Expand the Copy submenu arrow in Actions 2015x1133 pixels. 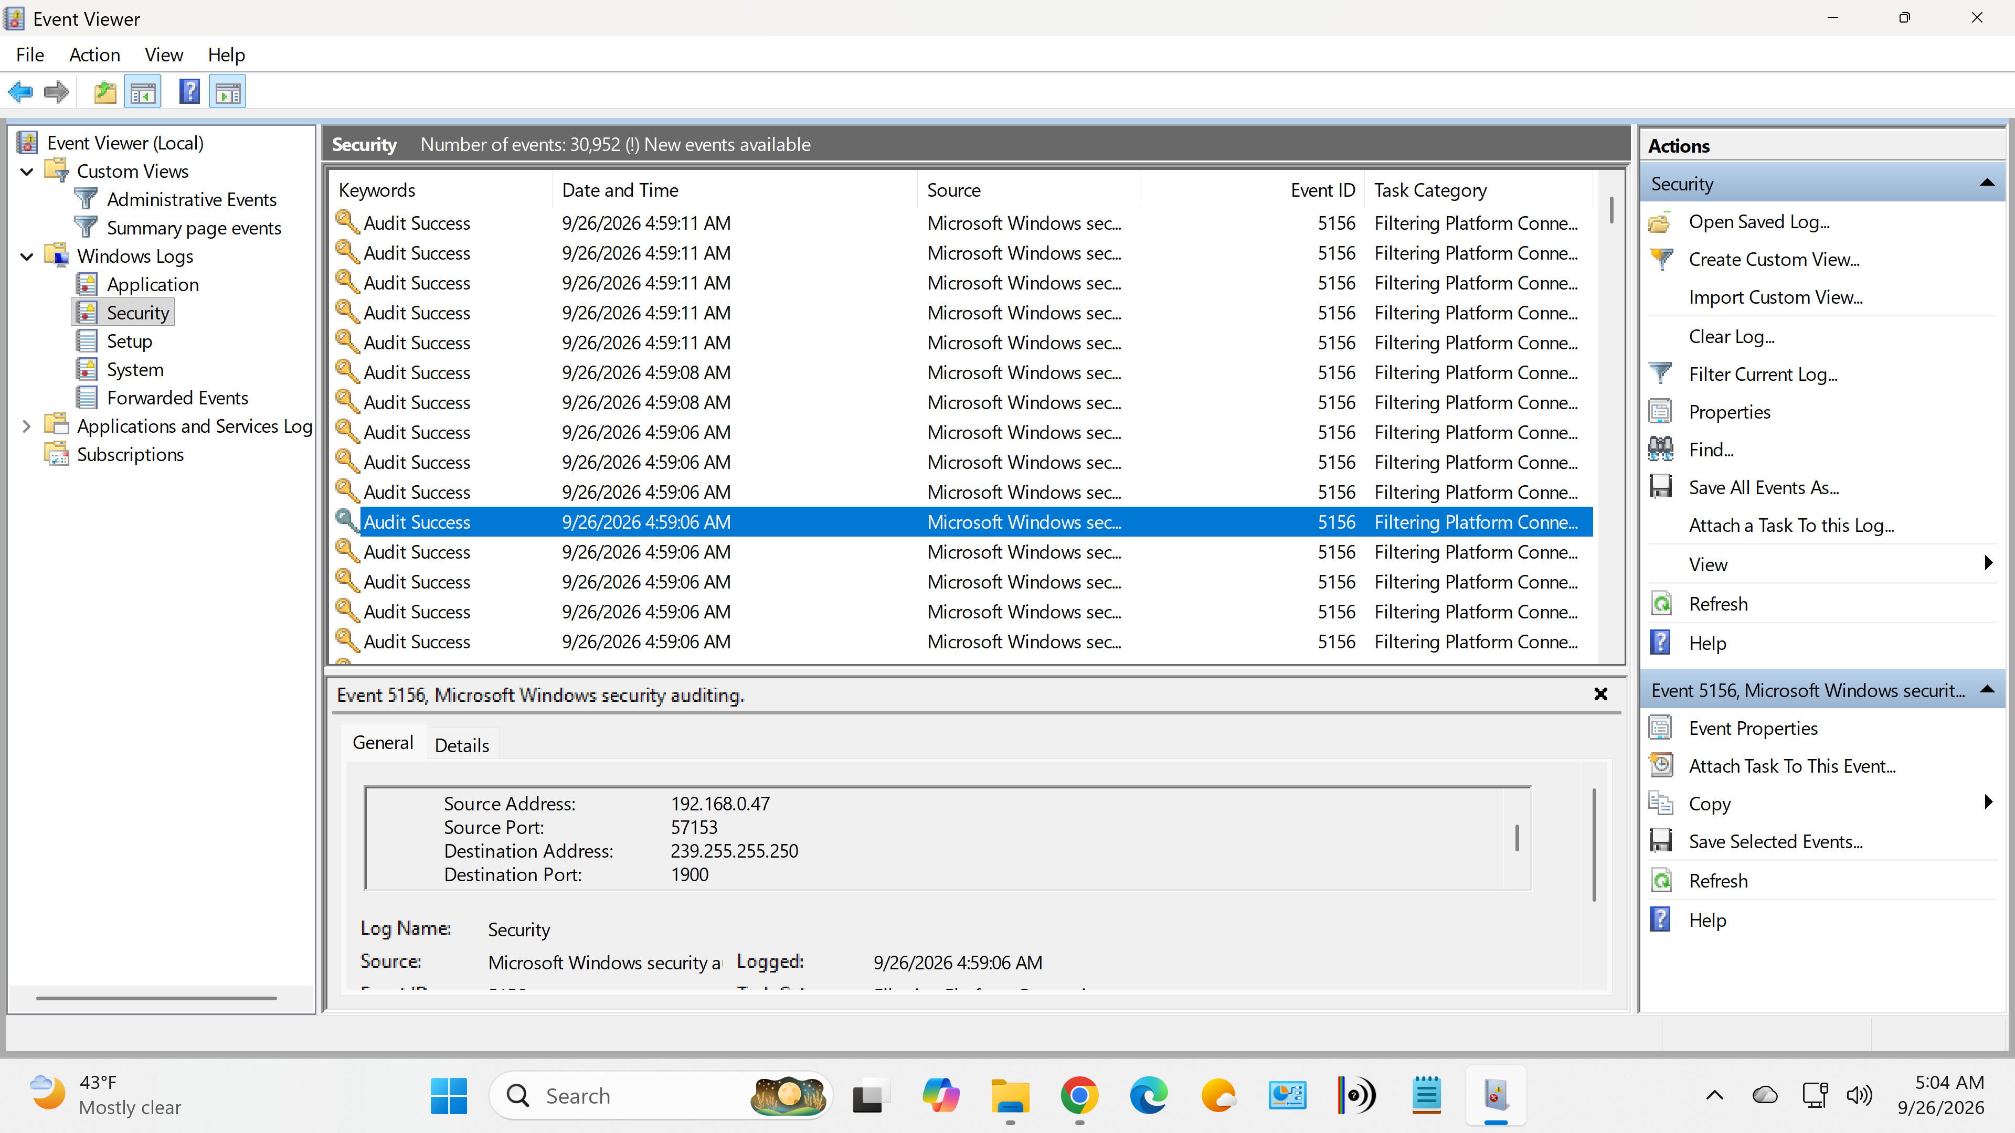[1988, 802]
